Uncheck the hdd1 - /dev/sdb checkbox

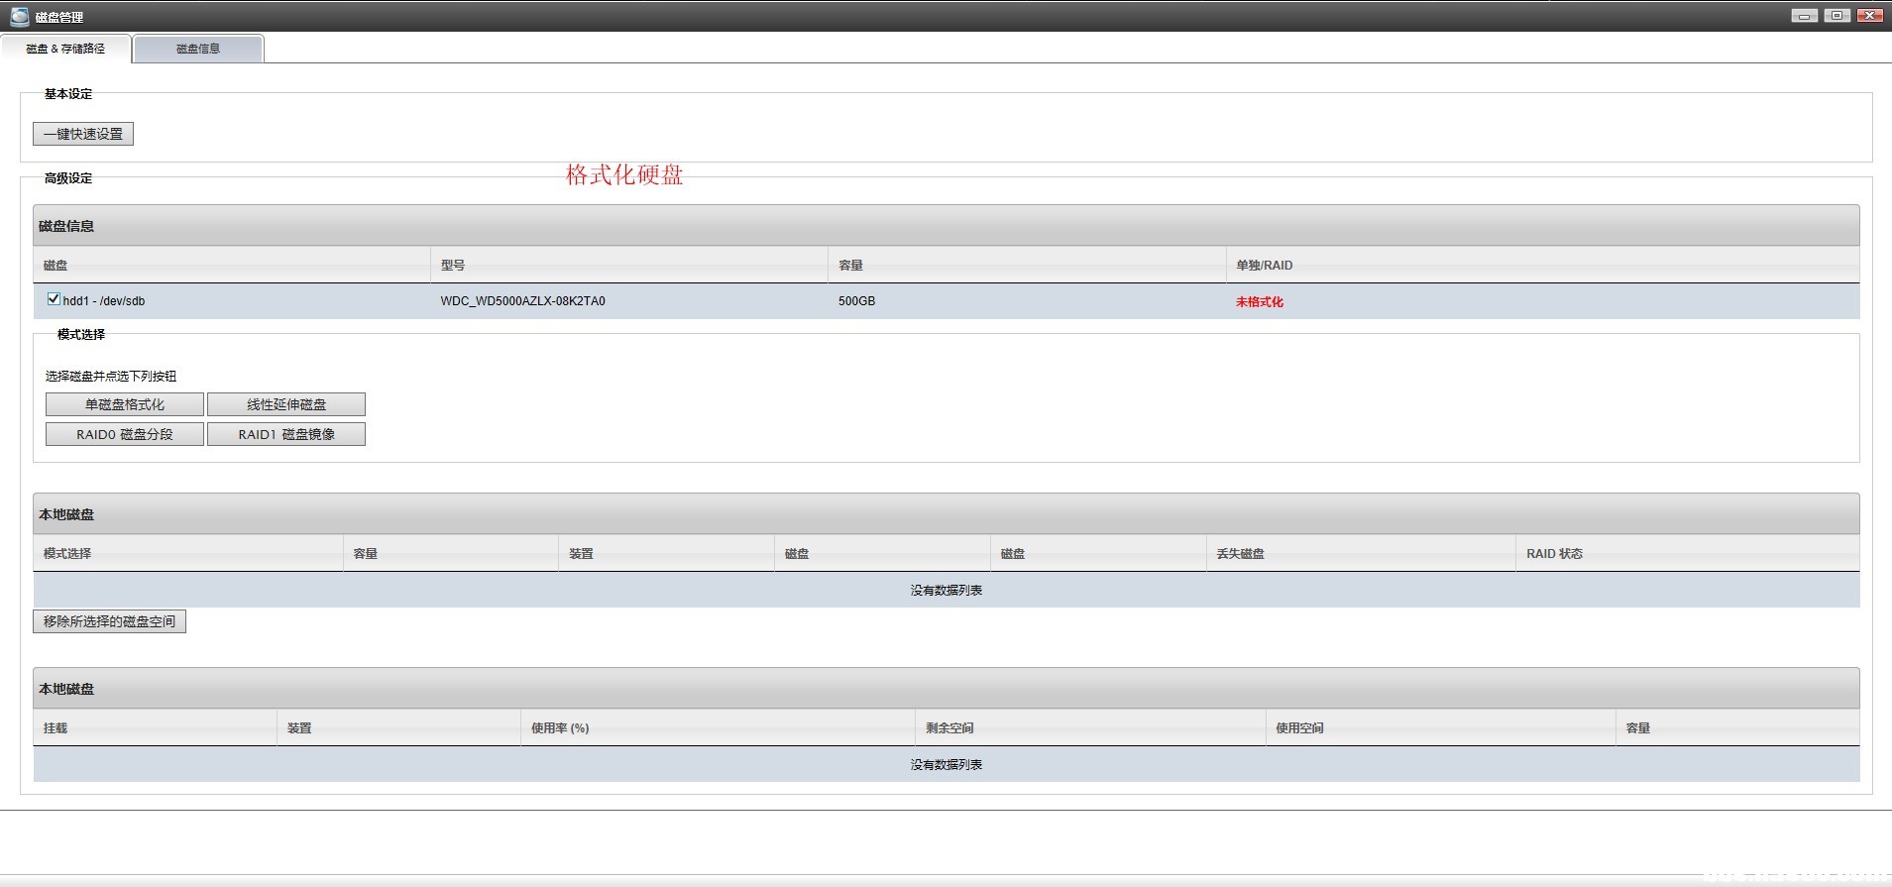point(54,299)
